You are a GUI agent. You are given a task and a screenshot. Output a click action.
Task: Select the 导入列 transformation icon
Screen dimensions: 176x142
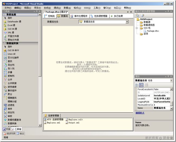pos(5,68)
